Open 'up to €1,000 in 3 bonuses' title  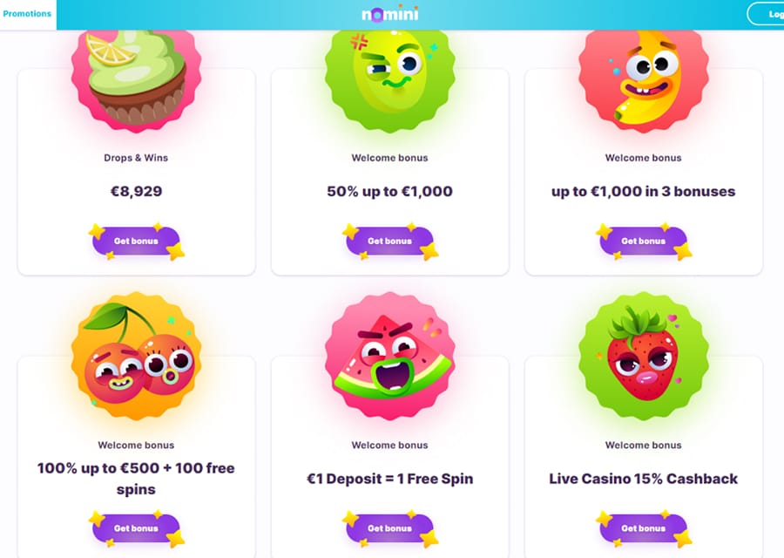click(644, 192)
